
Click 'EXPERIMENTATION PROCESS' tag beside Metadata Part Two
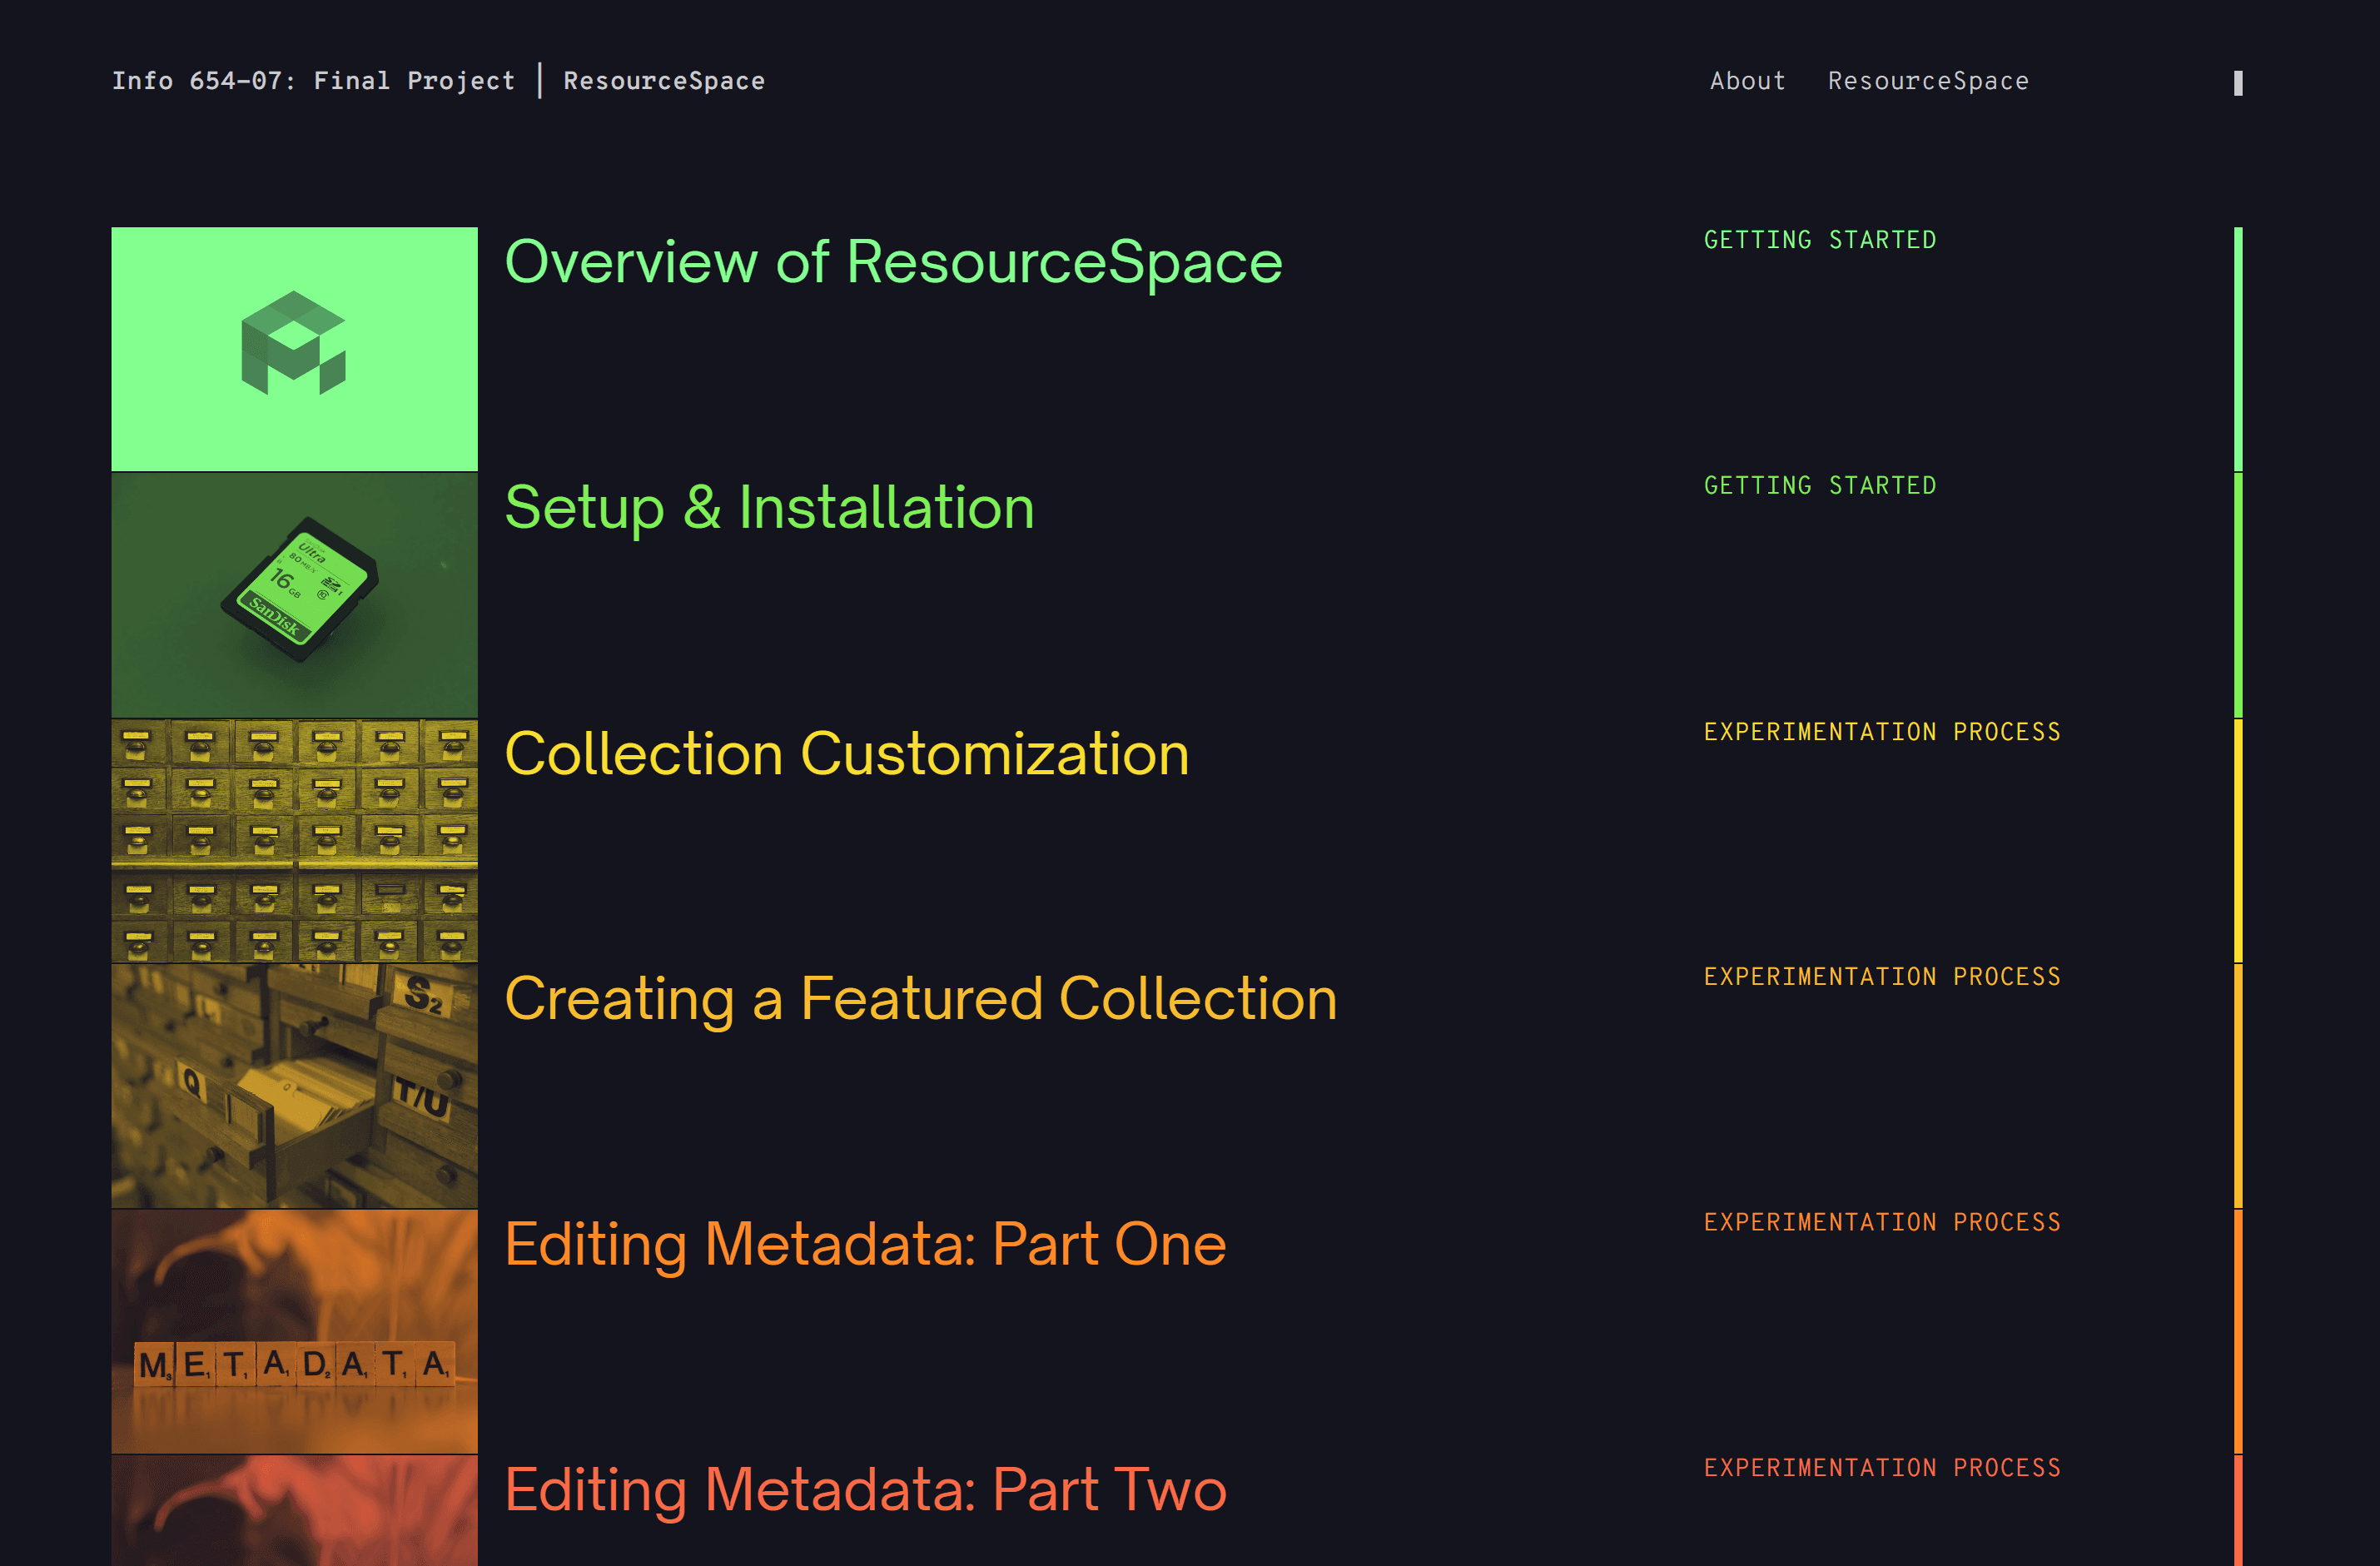click(x=1882, y=1468)
